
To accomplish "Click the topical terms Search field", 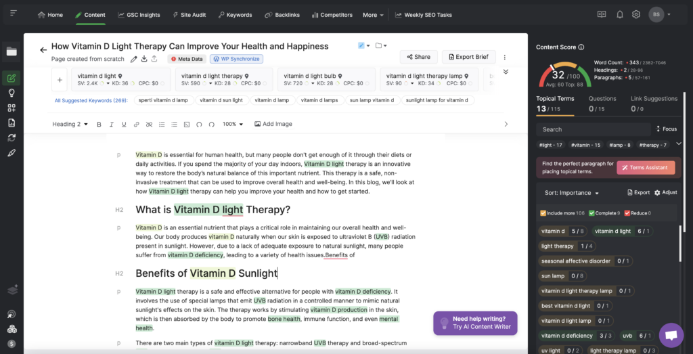I will [x=592, y=129].
